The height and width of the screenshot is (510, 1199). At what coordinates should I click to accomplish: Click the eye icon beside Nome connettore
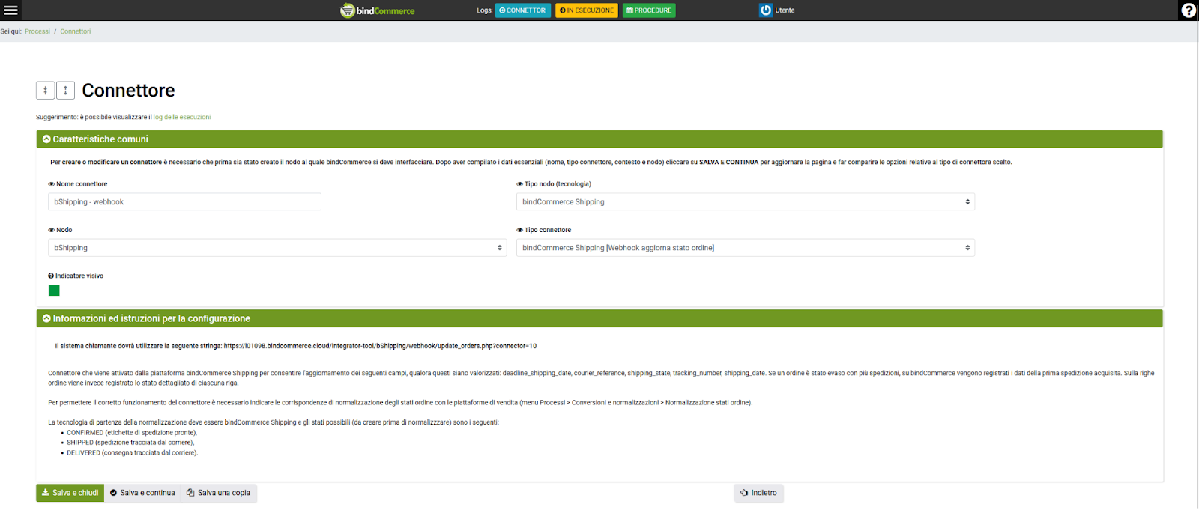pos(51,184)
